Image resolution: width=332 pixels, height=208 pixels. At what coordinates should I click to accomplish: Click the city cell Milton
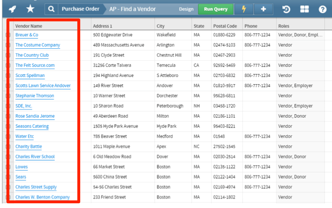(x=163, y=116)
